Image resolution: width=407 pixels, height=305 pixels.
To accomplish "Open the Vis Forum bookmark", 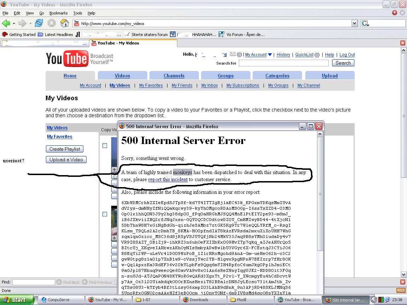I will (242, 35).
